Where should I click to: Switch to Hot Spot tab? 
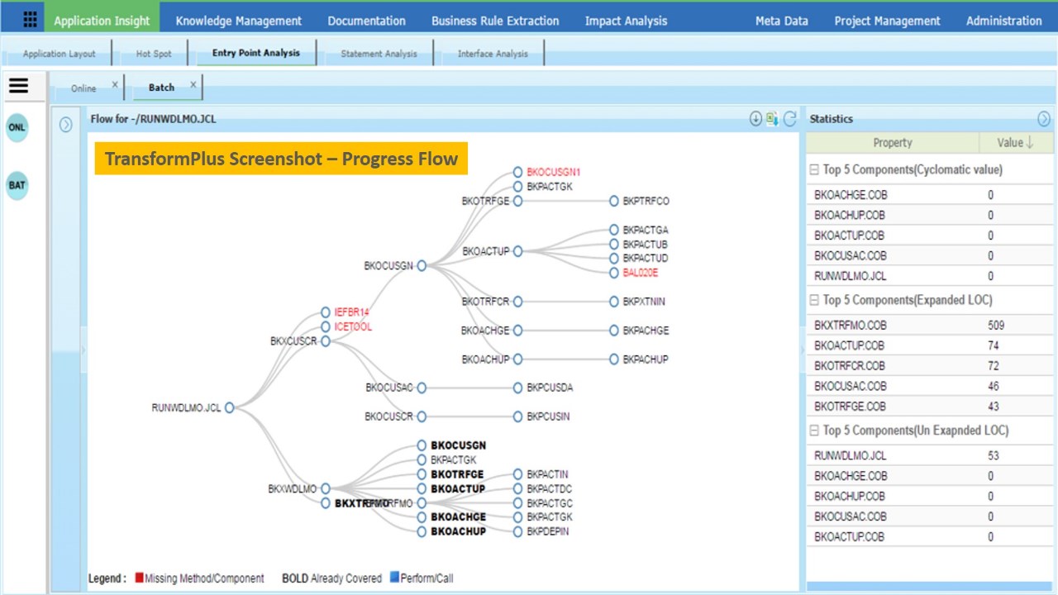click(x=154, y=54)
